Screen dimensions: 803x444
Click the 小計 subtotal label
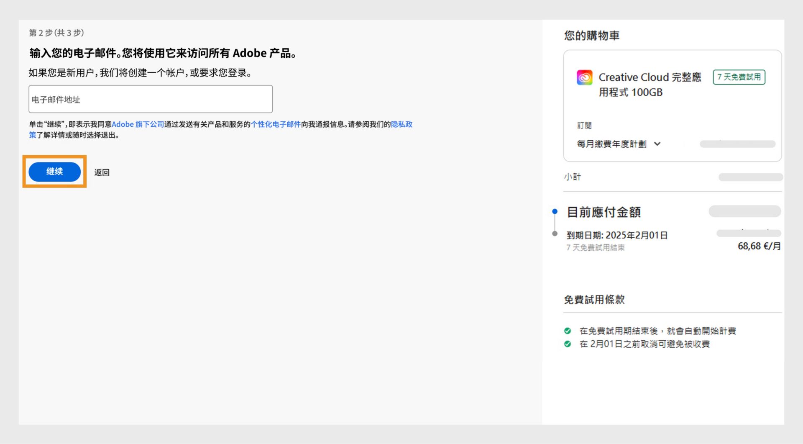click(x=572, y=177)
